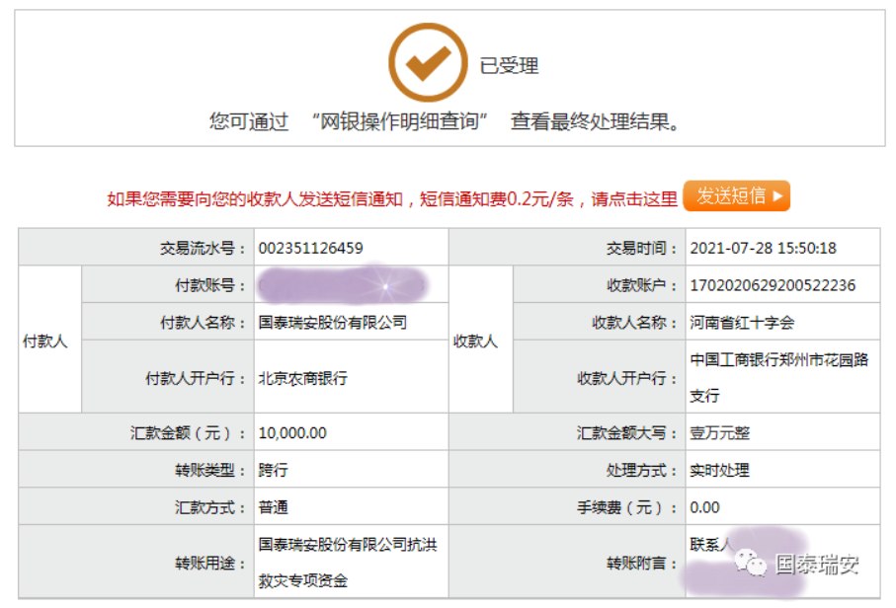Select the 已受理 status text

click(x=509, y=66)
